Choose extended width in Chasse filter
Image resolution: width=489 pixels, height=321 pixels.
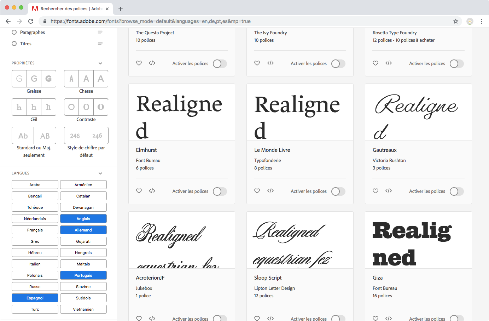(x=101, y=79)
